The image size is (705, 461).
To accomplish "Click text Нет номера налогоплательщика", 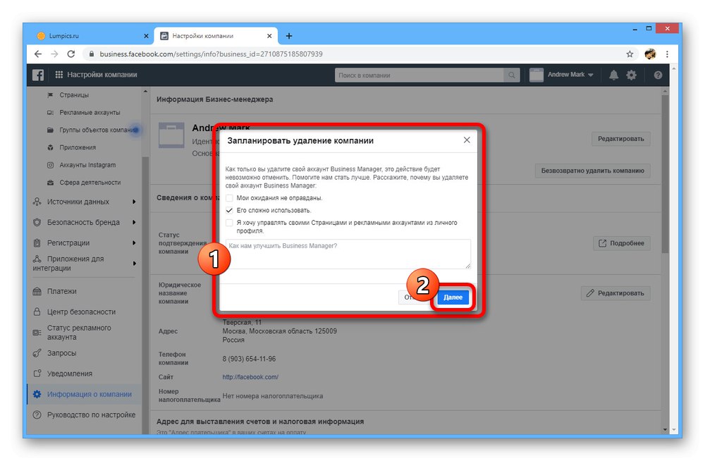I will [x=272, y=396].
